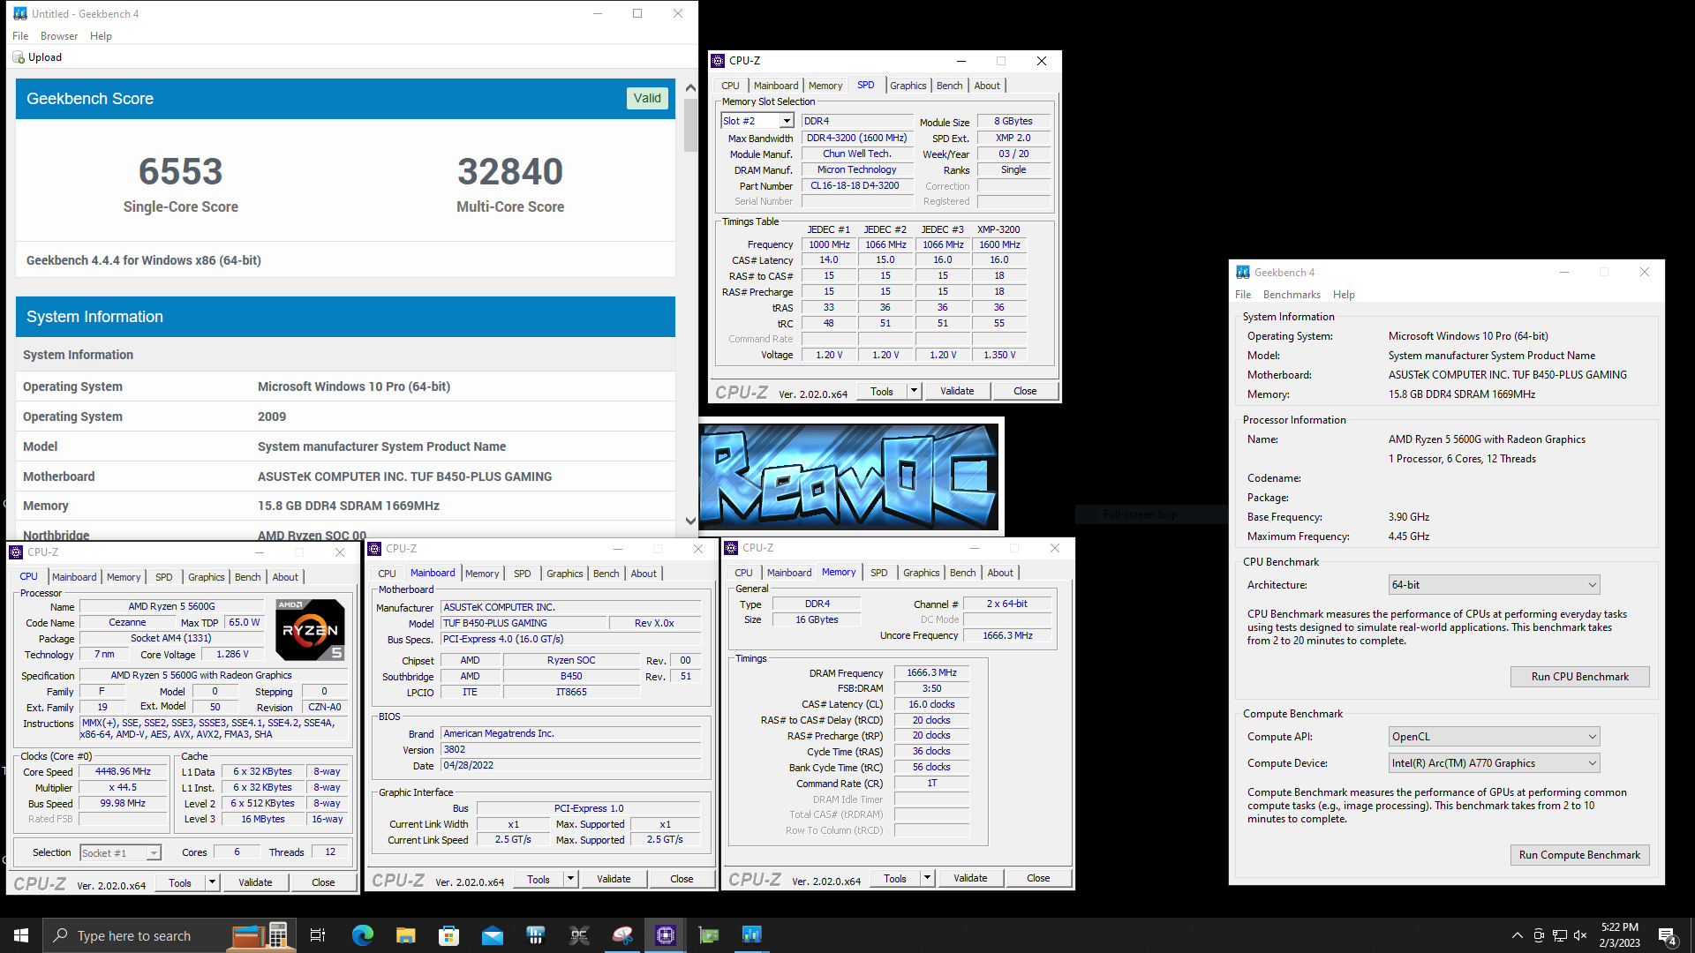Click the Module Manuf. Chun Well Tech.
The height and width of the screenshot is (953, 1695).
[x=856, y=154]
